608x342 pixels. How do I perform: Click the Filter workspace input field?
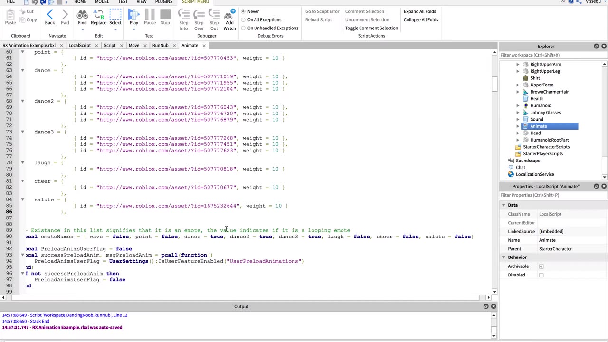[553, 55]
